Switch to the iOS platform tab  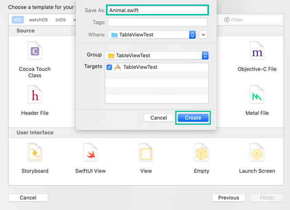coord(18,20)
